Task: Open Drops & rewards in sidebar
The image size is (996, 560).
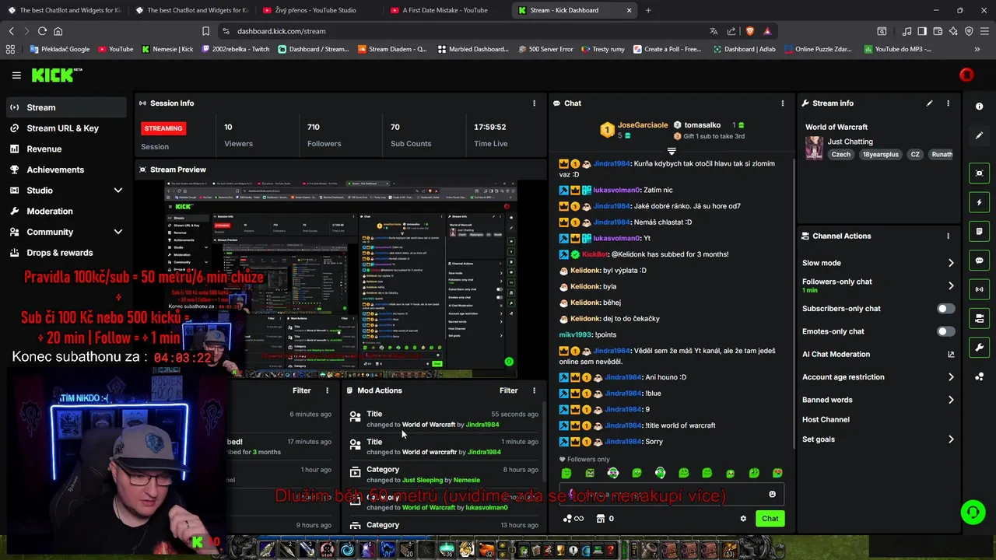Action: 65,253
